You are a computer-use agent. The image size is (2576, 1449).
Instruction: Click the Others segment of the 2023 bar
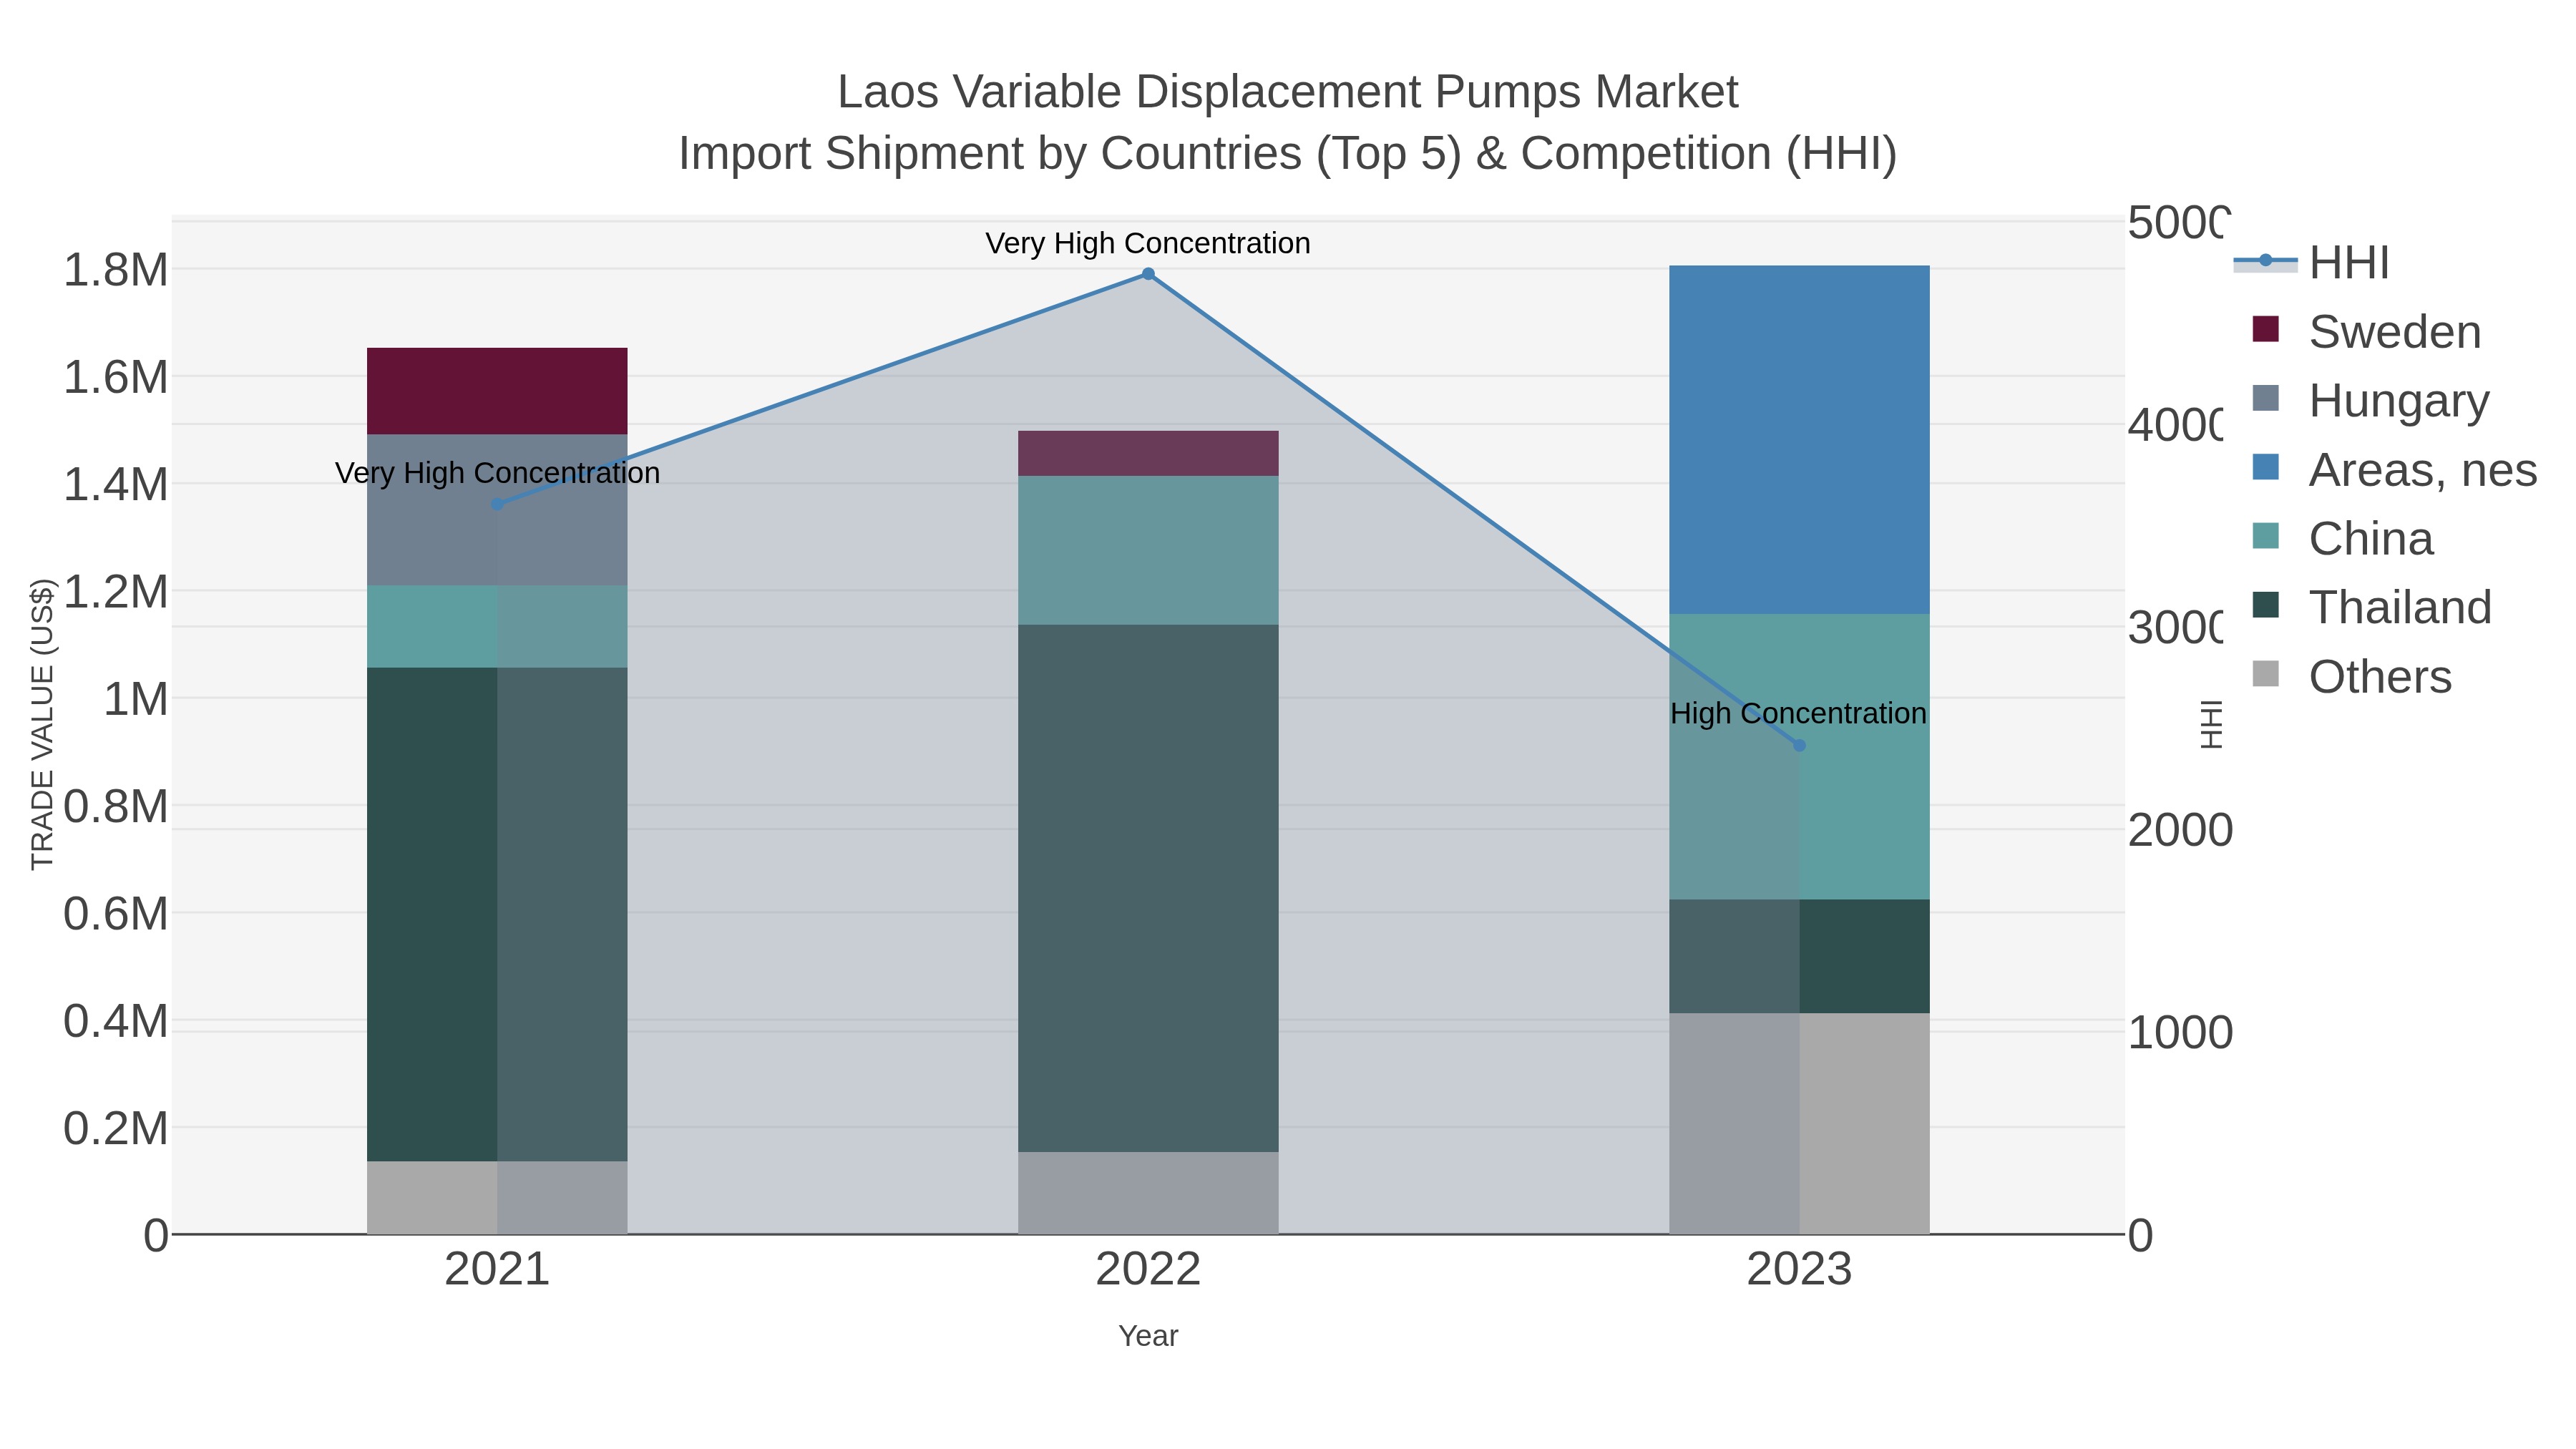point(1799,1123)
